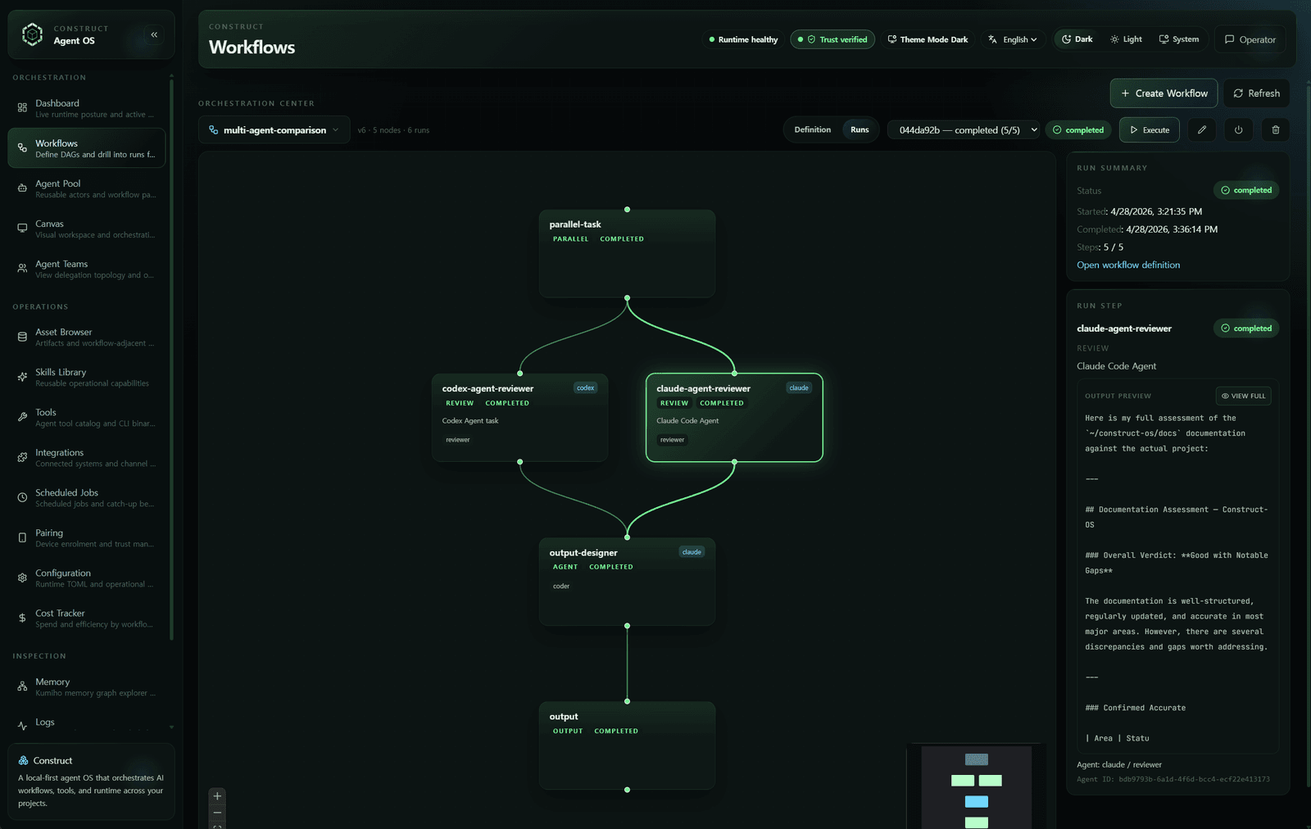
Task: Click the Agent ID text in Run Step
Action: click(x=1173, y=779)
